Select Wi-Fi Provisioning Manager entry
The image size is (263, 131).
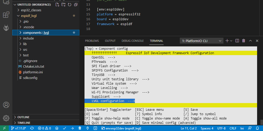pos(120,92)
